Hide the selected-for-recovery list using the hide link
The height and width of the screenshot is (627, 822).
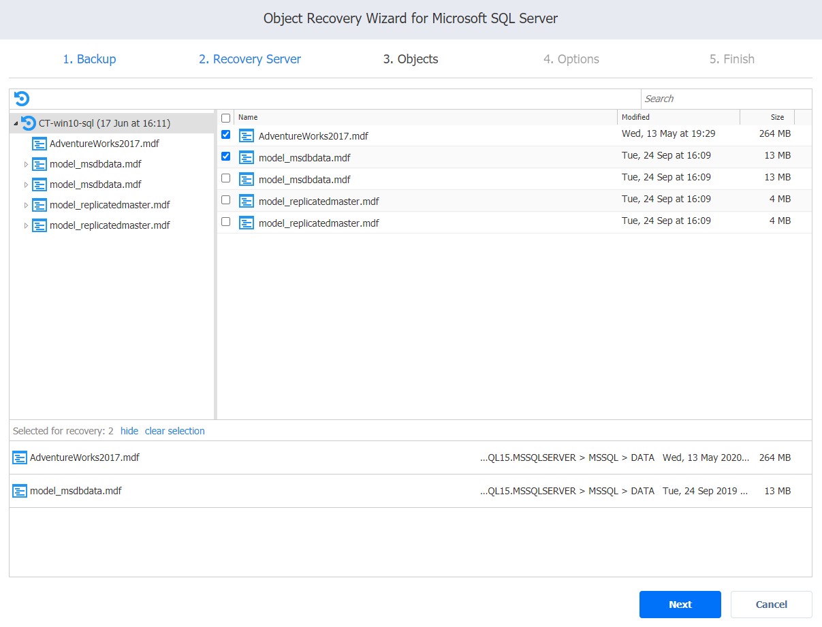(129, 431)
